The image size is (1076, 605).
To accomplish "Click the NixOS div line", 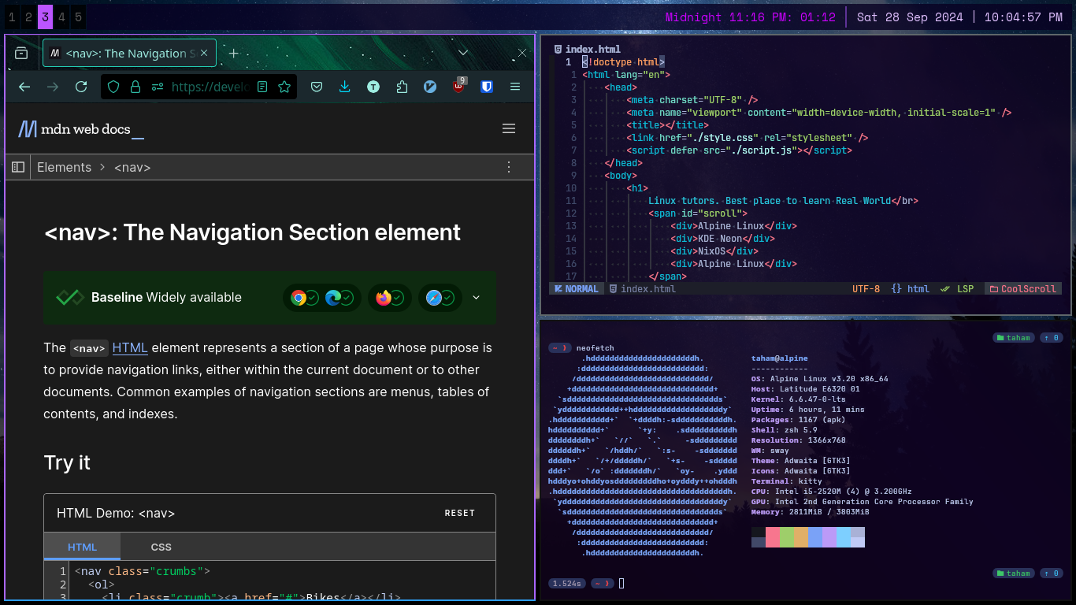I will (714, 251).
